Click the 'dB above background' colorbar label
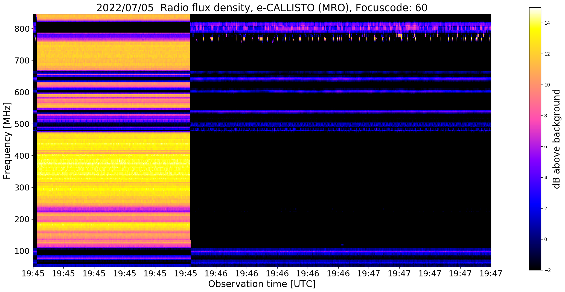Viewport: 565px width, 292px height. coord(556,139)
